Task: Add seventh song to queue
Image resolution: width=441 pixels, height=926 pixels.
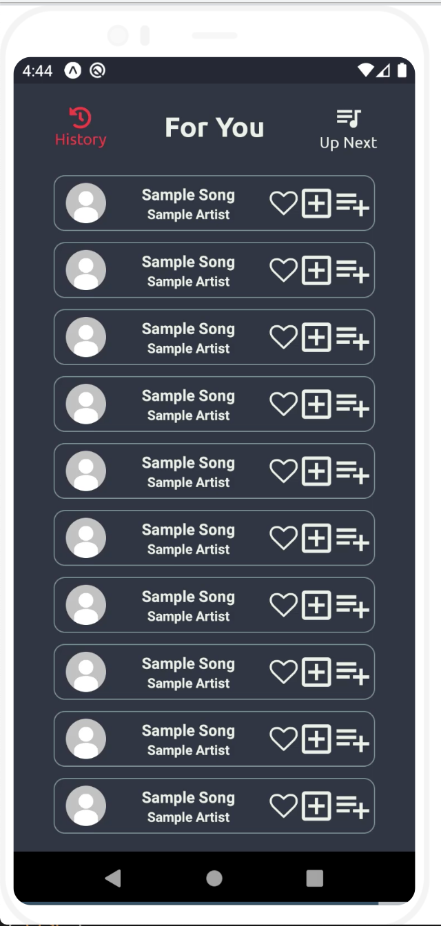Action: [353, 606]
